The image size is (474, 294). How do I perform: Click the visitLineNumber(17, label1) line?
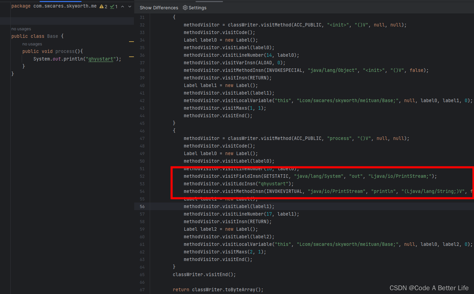point(241,214)
